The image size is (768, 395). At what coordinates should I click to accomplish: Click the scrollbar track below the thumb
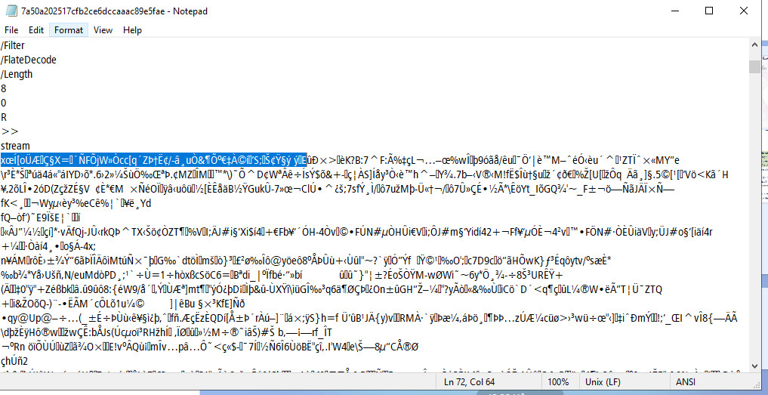pyautogui.click(x=754, y=227)
